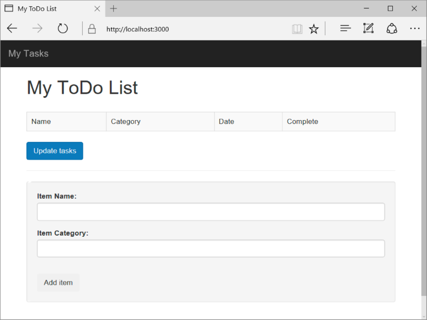427x320 pixels.
Task: Click the site info lock icon
Action: coord(92,29)
